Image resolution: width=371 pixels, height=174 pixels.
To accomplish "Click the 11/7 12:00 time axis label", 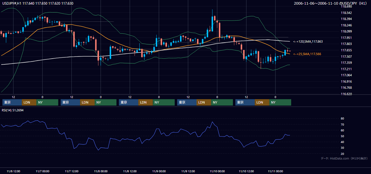I will coord(71,171).
